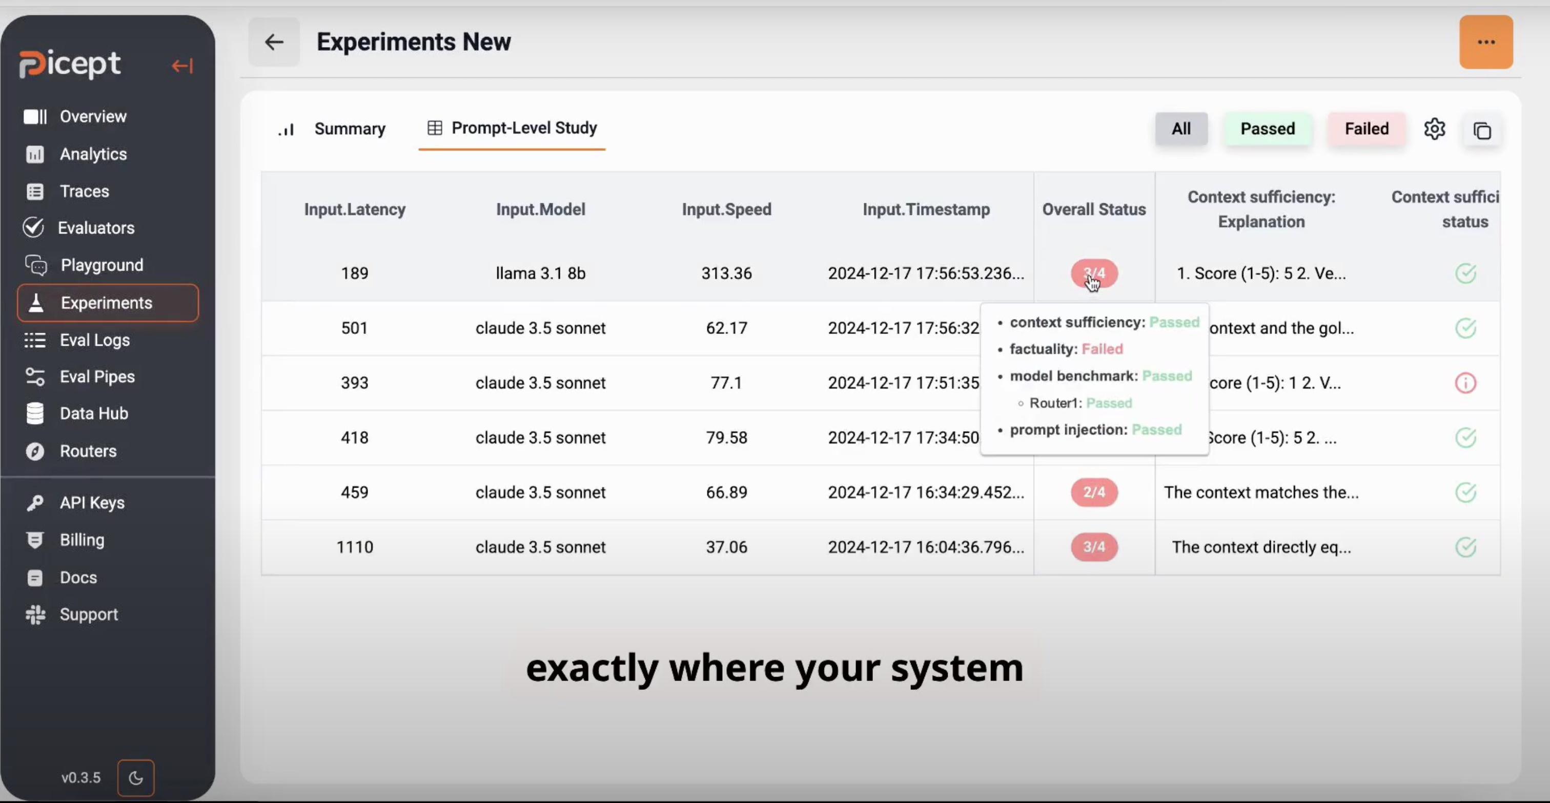Open Data Hub in the sidebar
This screenshot has width=1550, height=803.
pyautogui.click(x=94, y=413)
